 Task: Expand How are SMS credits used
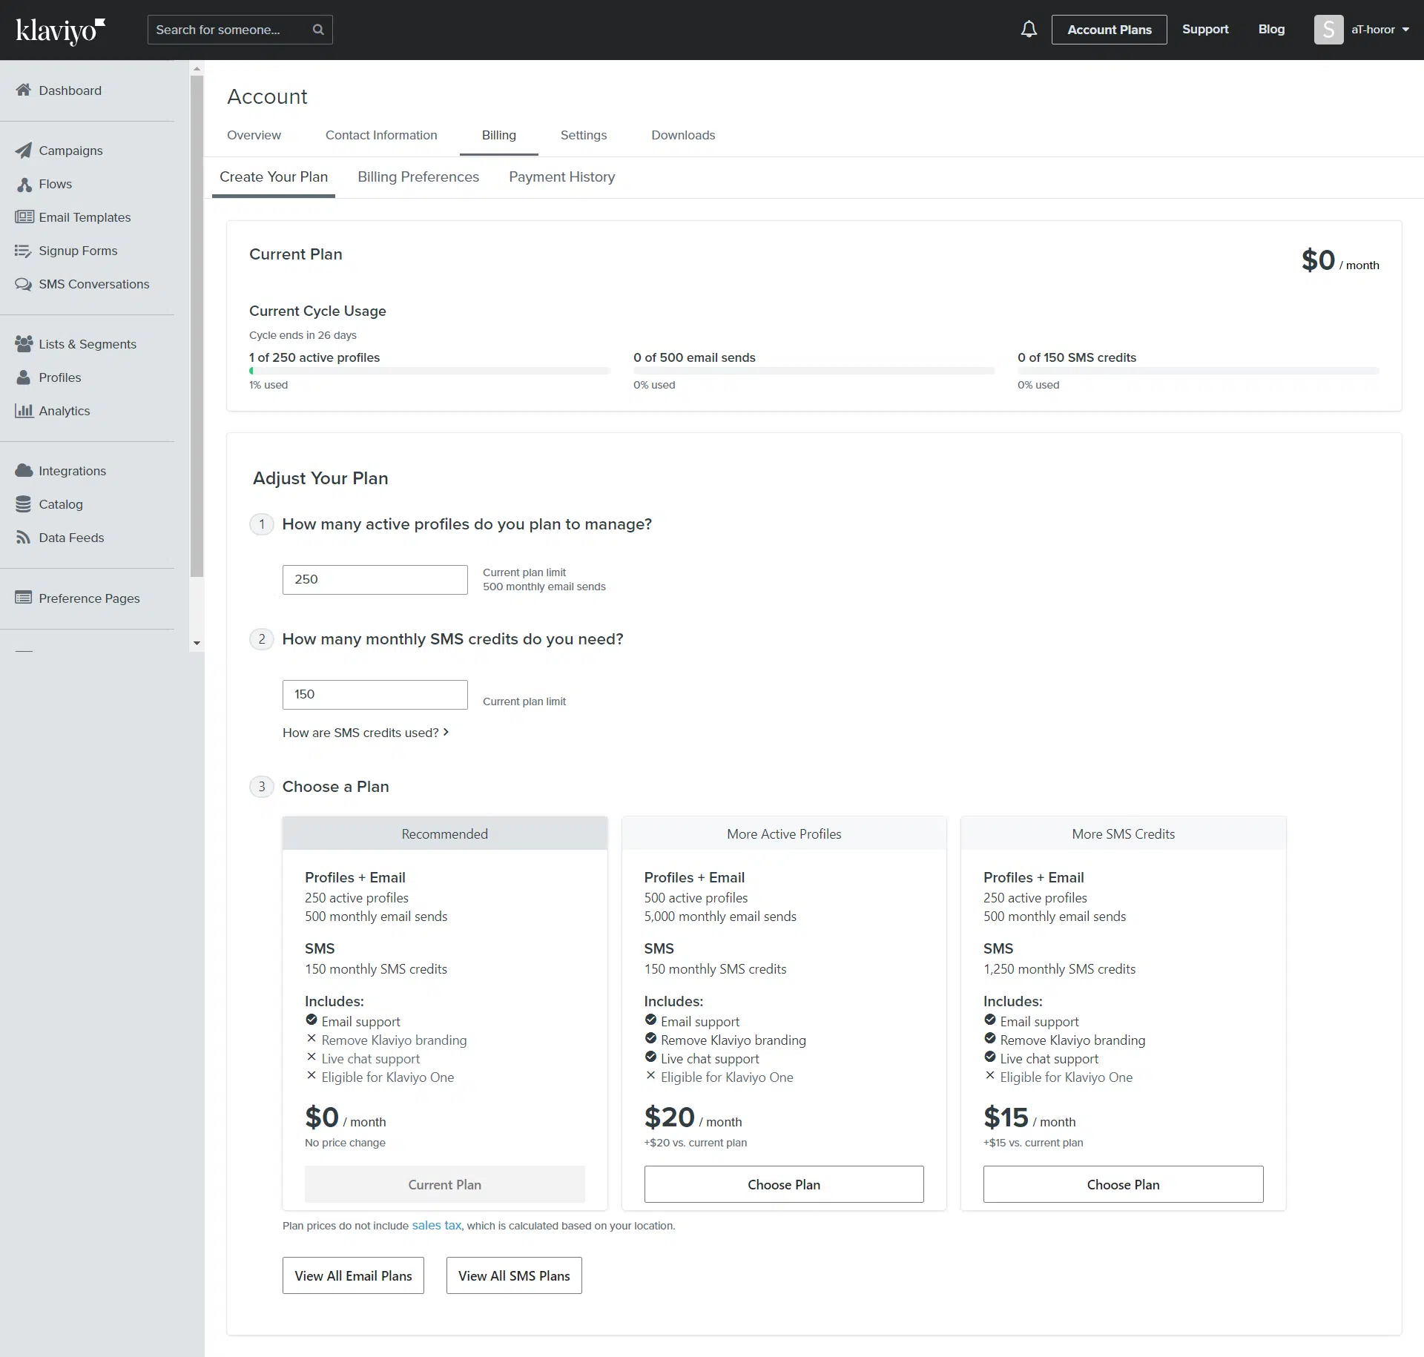(x=366, y=733)
